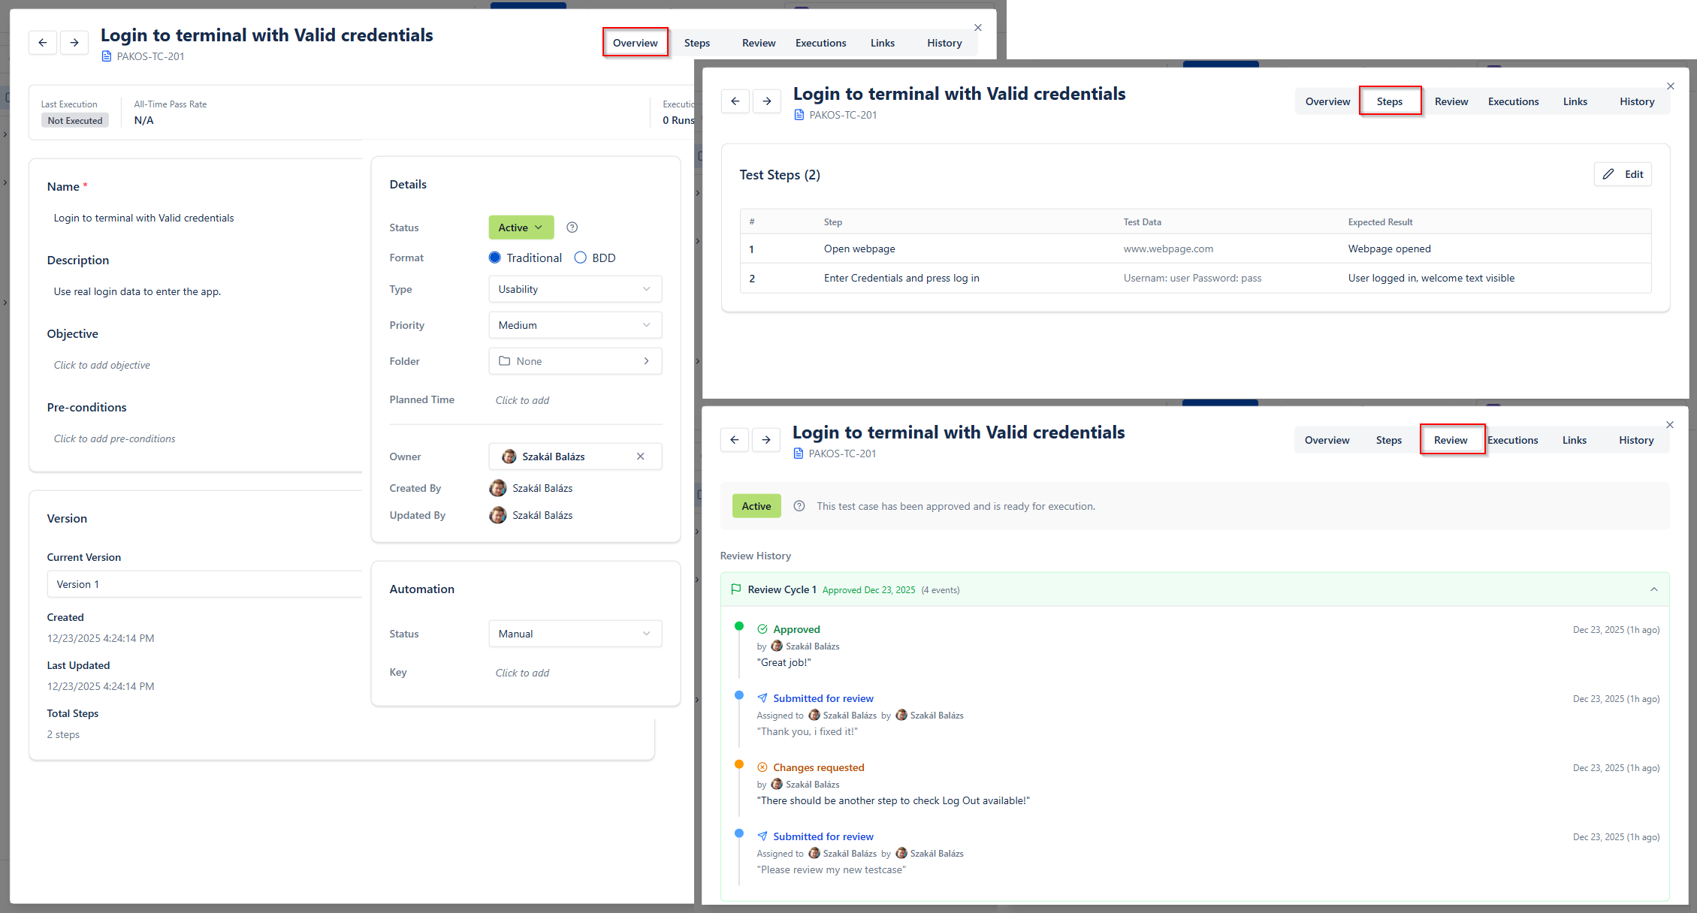Click the document icon next to PAKOS-TC-201
The image size is (1697, 913).
[107, 56]
